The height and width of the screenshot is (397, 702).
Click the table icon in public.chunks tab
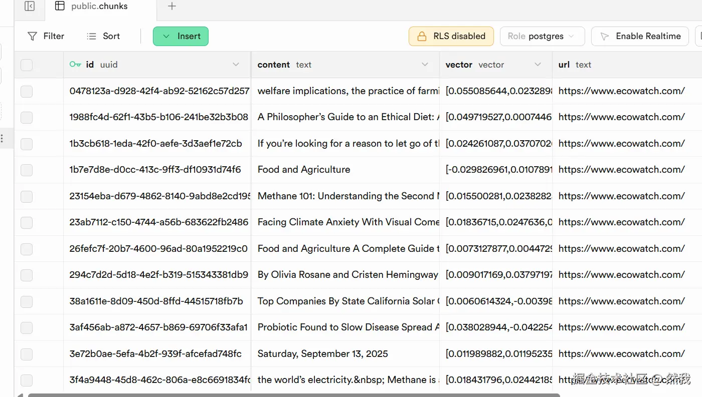pyautogui.click(x=60, y=7)
